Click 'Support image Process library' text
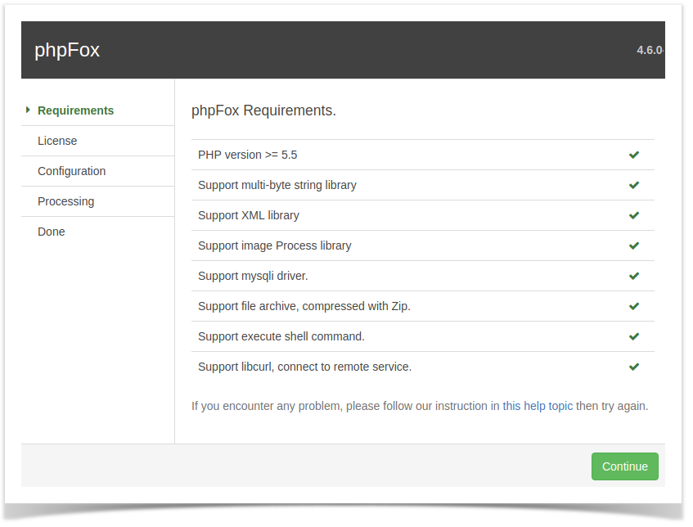Screen dimensions: 693x527 [274, 245]
